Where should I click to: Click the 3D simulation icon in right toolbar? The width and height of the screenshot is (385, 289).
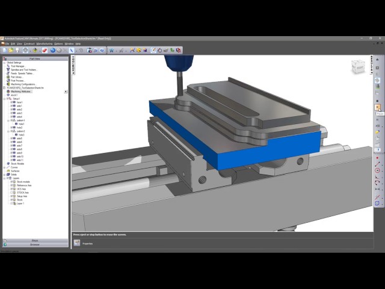coord(377,80)
